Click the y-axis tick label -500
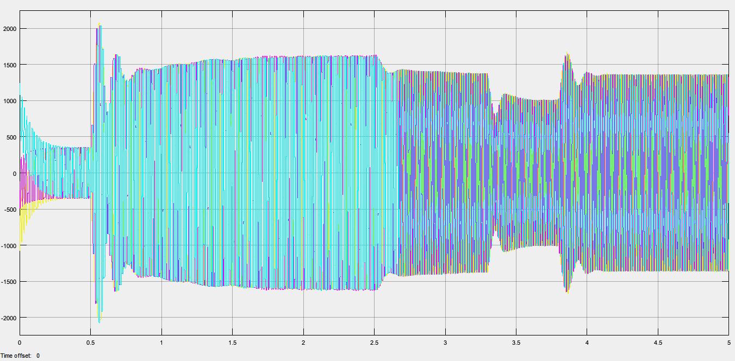The width and height of the screenshot is (735, 361). coord(10,210)
